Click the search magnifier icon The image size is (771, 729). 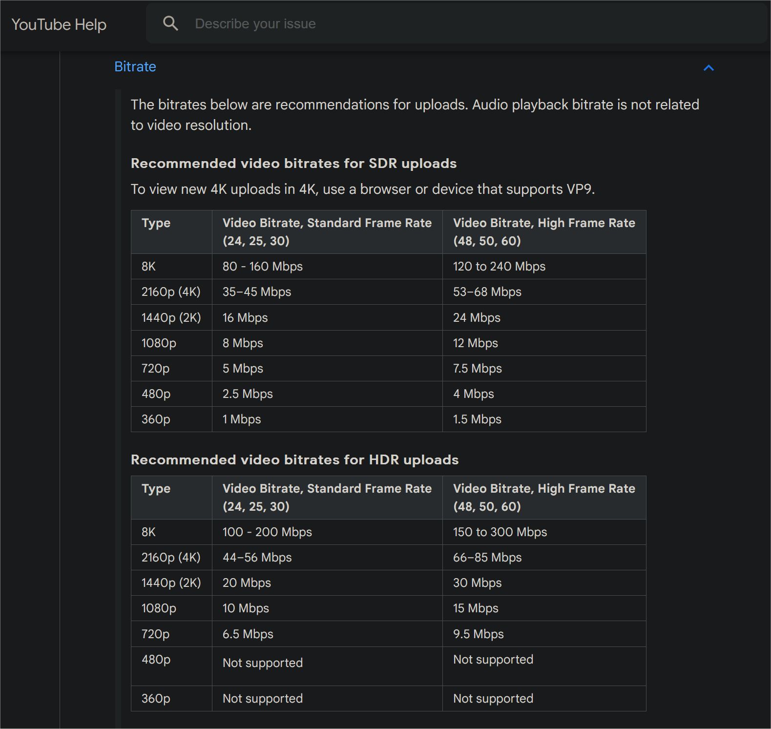170,23
